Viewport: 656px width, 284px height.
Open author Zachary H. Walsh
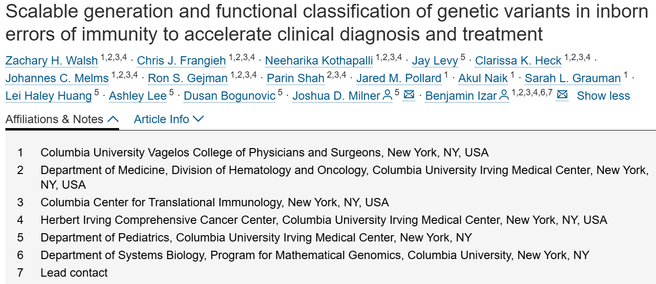coord(51,61)
